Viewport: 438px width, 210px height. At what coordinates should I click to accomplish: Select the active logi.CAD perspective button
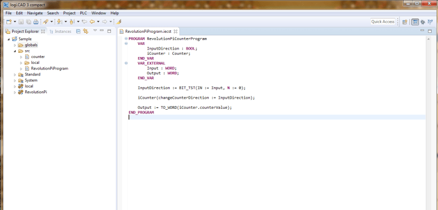click(415, 22)
